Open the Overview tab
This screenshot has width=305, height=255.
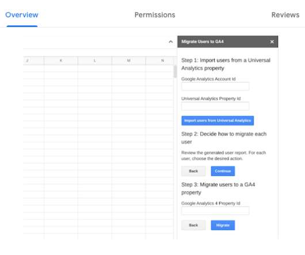(x=22, y=15)
